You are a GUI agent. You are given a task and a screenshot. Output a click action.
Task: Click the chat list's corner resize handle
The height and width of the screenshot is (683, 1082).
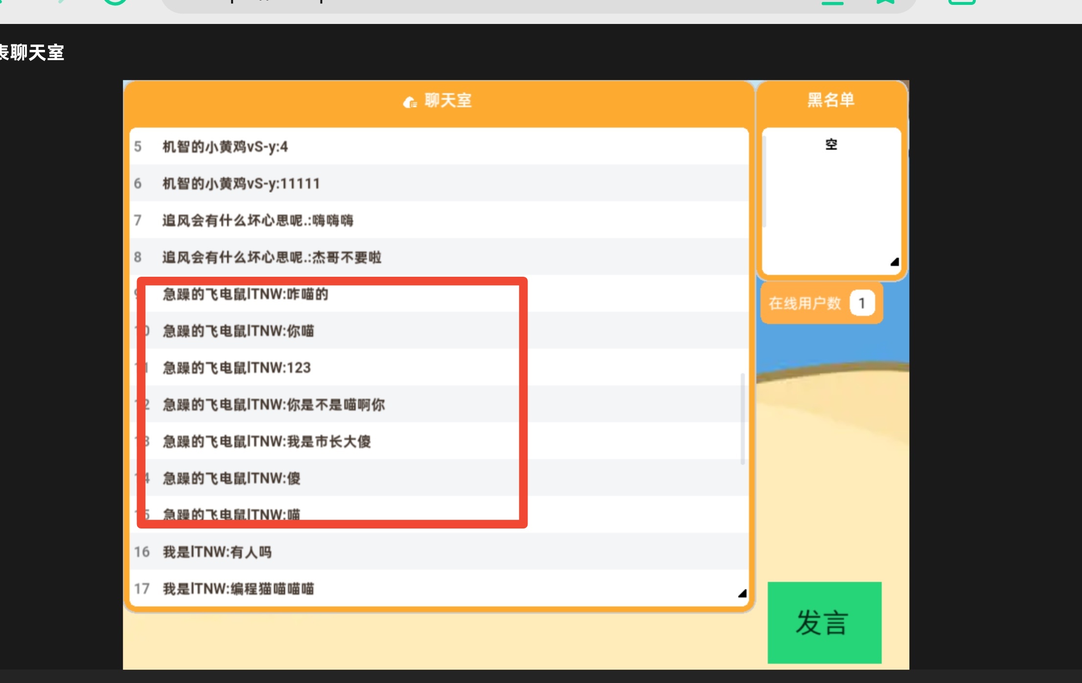(x=742, y=593)
